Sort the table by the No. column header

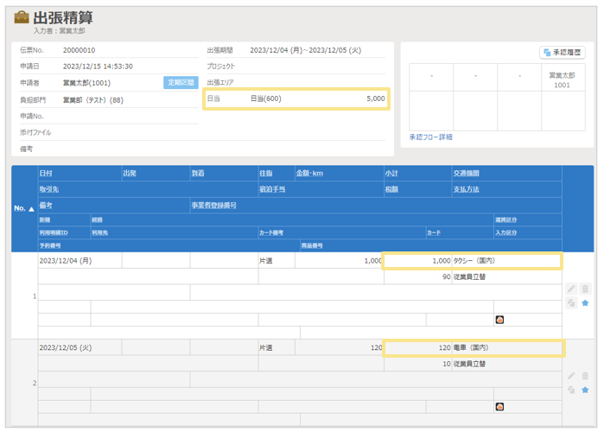(x=24, y=208)
